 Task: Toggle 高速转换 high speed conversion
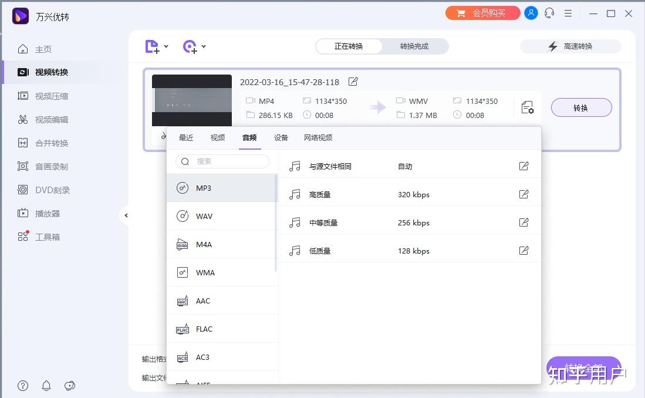570,46
